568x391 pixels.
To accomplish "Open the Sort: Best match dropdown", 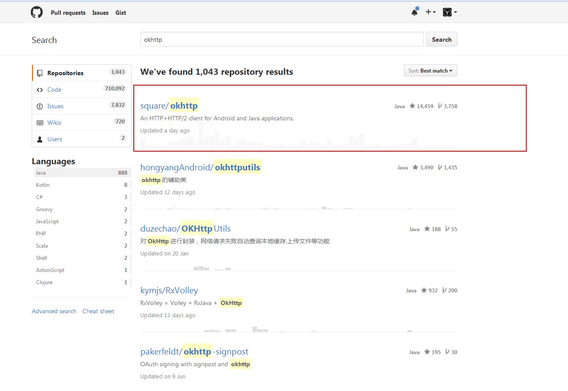I will pos(430,71).
